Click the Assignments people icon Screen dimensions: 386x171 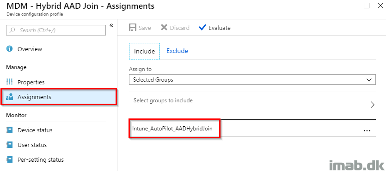pos(9,97)
